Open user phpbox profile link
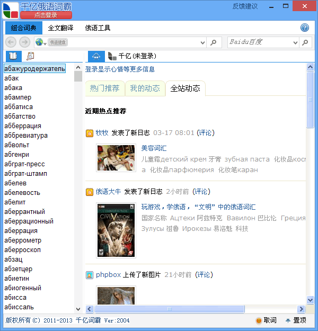 (108, 275)
